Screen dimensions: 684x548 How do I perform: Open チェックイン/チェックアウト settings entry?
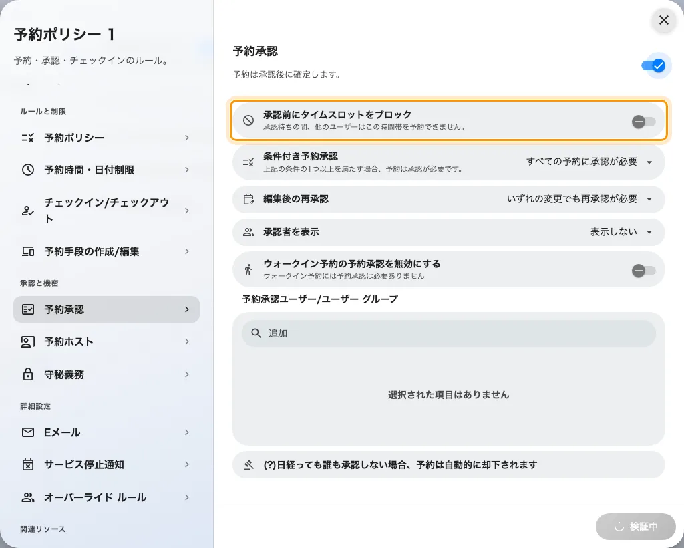tap(106, 211)
